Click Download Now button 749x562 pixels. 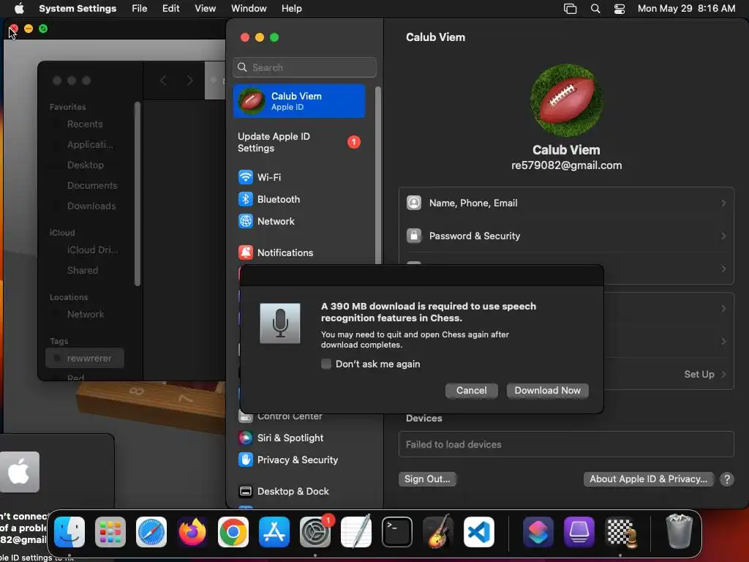(x=547, y=391)
